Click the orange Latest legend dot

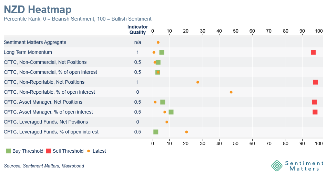[x=89, y=151]
